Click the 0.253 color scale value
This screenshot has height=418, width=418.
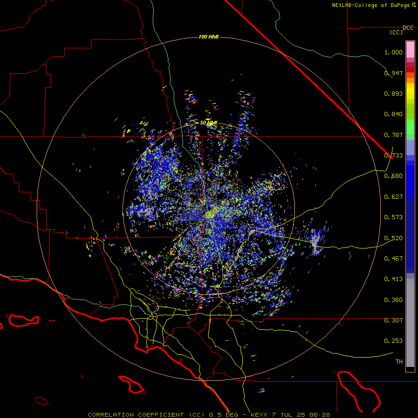tap(393, 341)
